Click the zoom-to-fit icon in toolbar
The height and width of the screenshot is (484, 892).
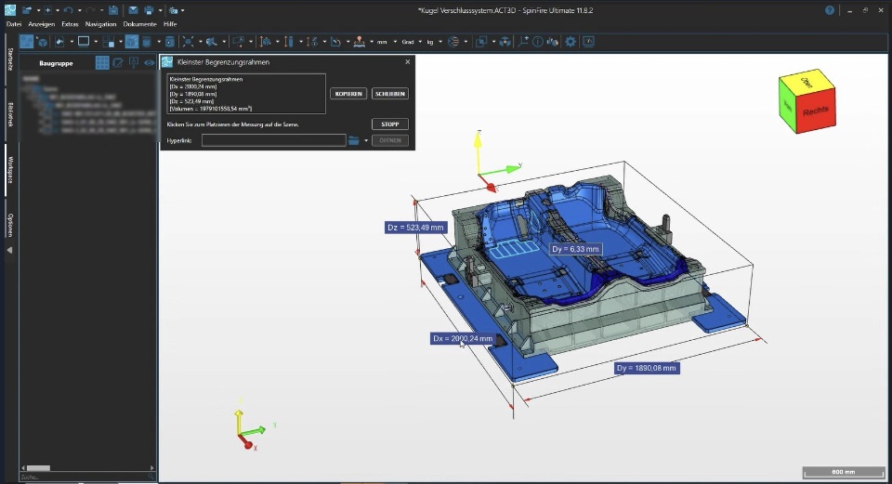click(189, 42)
